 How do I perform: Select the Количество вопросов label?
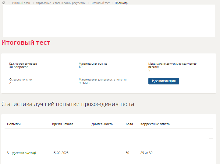click(23, 64)
